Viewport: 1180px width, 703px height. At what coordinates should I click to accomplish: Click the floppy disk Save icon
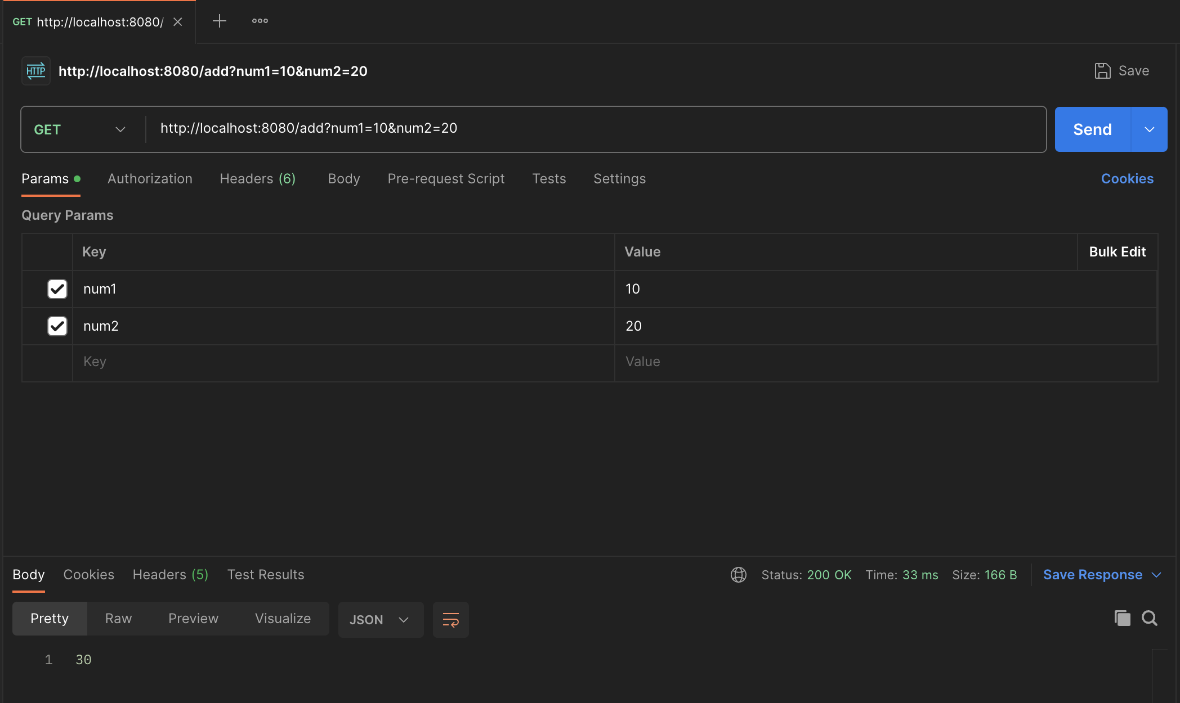click(1102, 71)
